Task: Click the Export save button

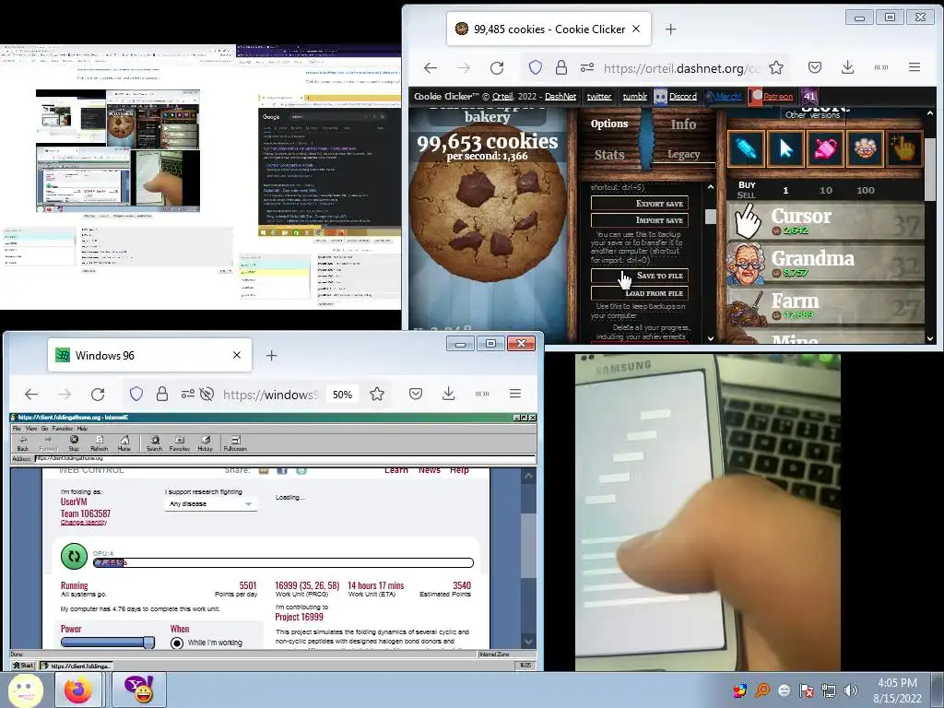Action: coord(640,204)
